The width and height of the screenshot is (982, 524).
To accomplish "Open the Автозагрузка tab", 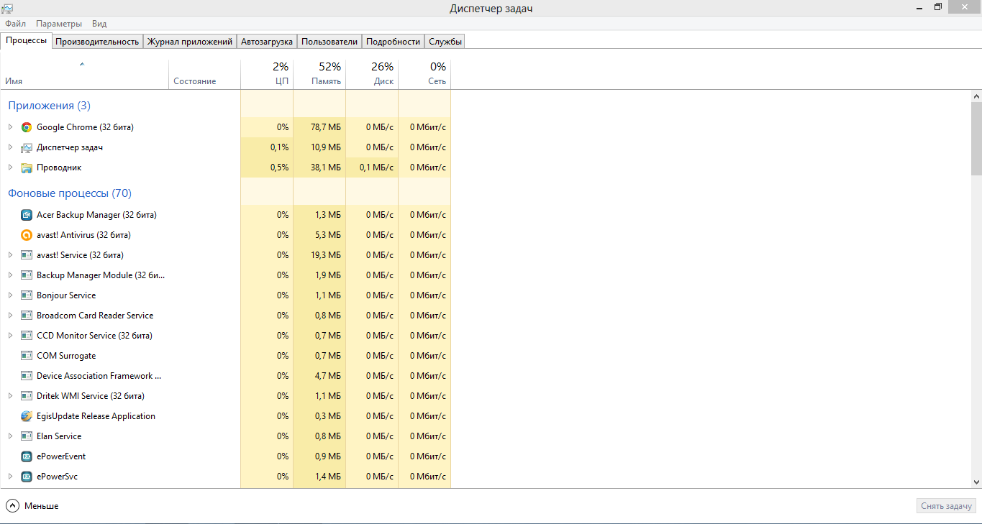I will 267,42.
